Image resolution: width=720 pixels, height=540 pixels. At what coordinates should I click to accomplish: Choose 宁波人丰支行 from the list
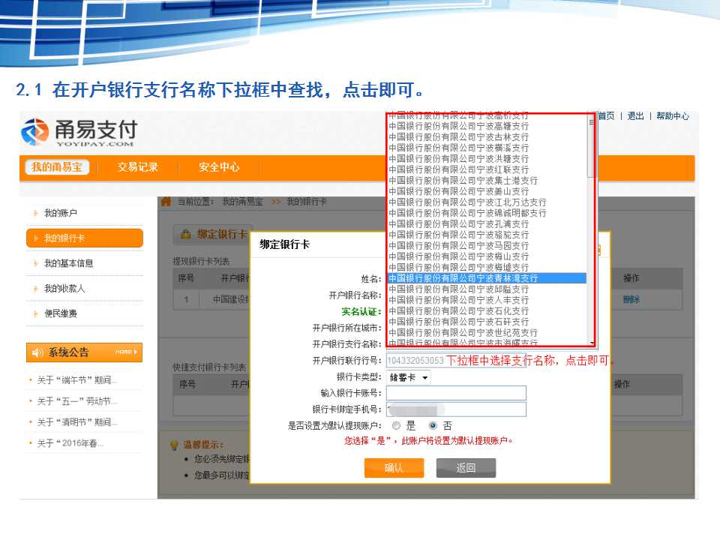coord(487,300)
